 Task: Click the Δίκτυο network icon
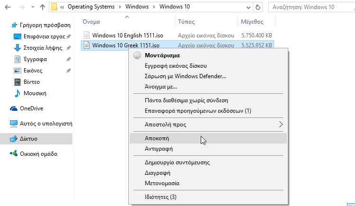click(x=14, y=139)
